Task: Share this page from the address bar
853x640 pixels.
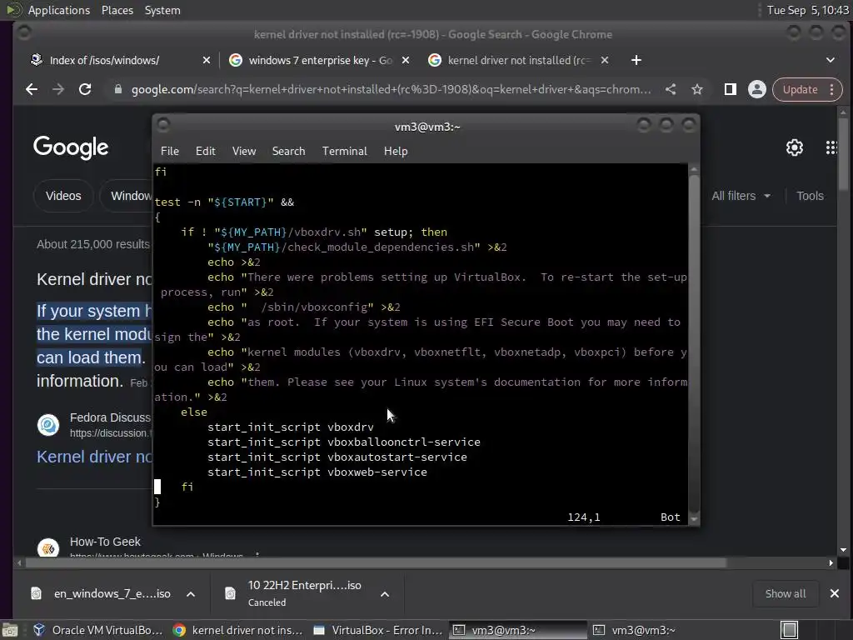Action: click(x=671, y=89)
